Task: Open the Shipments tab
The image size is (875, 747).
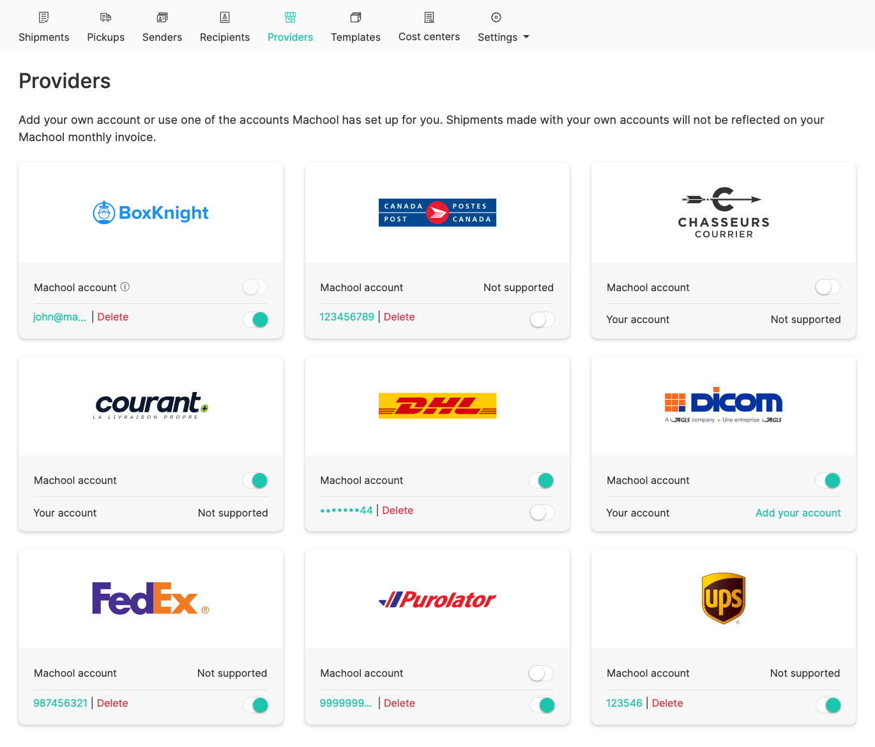Action: tap(43, 37)
